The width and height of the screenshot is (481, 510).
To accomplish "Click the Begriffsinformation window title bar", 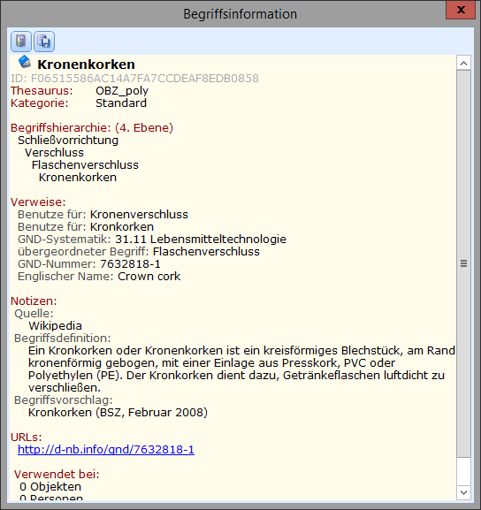I will (x=240, y=14).
